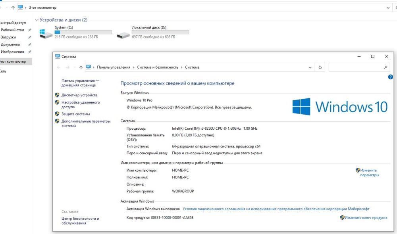Click the System window title icon
This screenshot has width=397, height=234.
58,56
